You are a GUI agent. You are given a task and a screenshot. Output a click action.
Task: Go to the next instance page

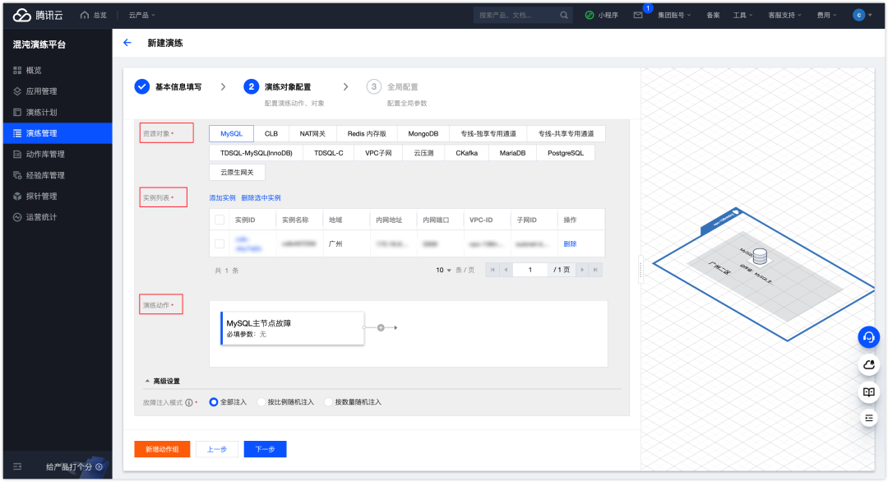(x=582, y=270)
